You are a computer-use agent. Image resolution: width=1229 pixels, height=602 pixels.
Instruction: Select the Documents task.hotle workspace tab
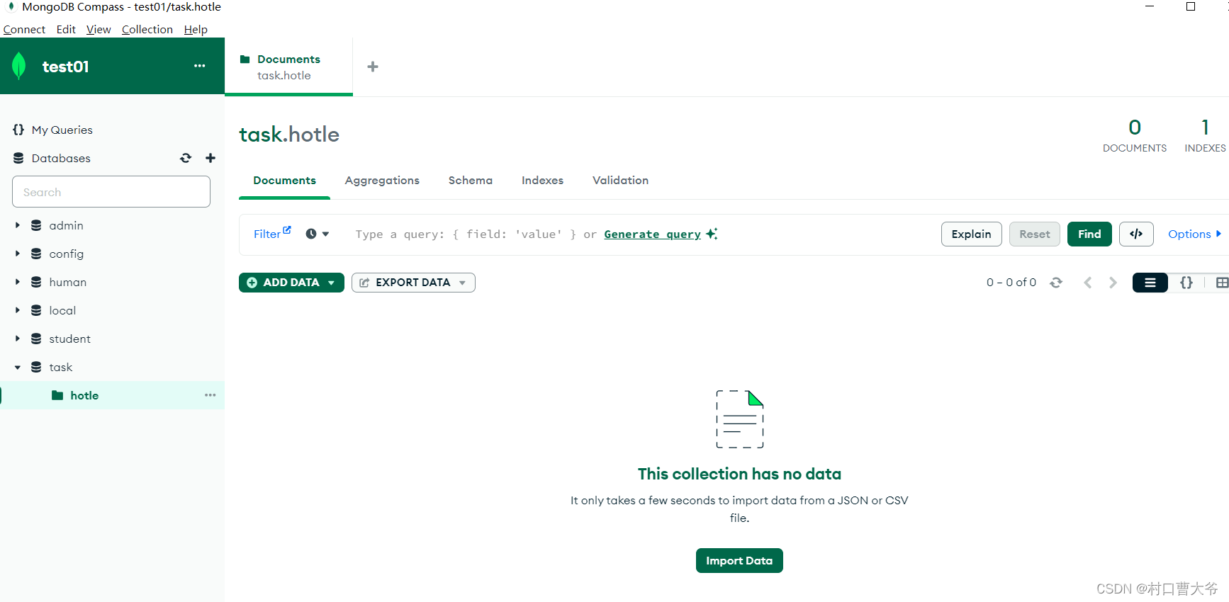click(x=288, y=67)
